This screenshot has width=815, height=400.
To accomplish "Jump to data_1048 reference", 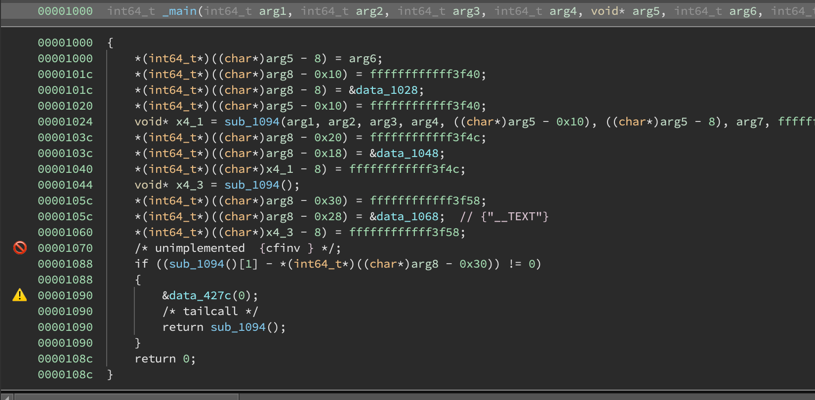I will (x=407, y=153).
